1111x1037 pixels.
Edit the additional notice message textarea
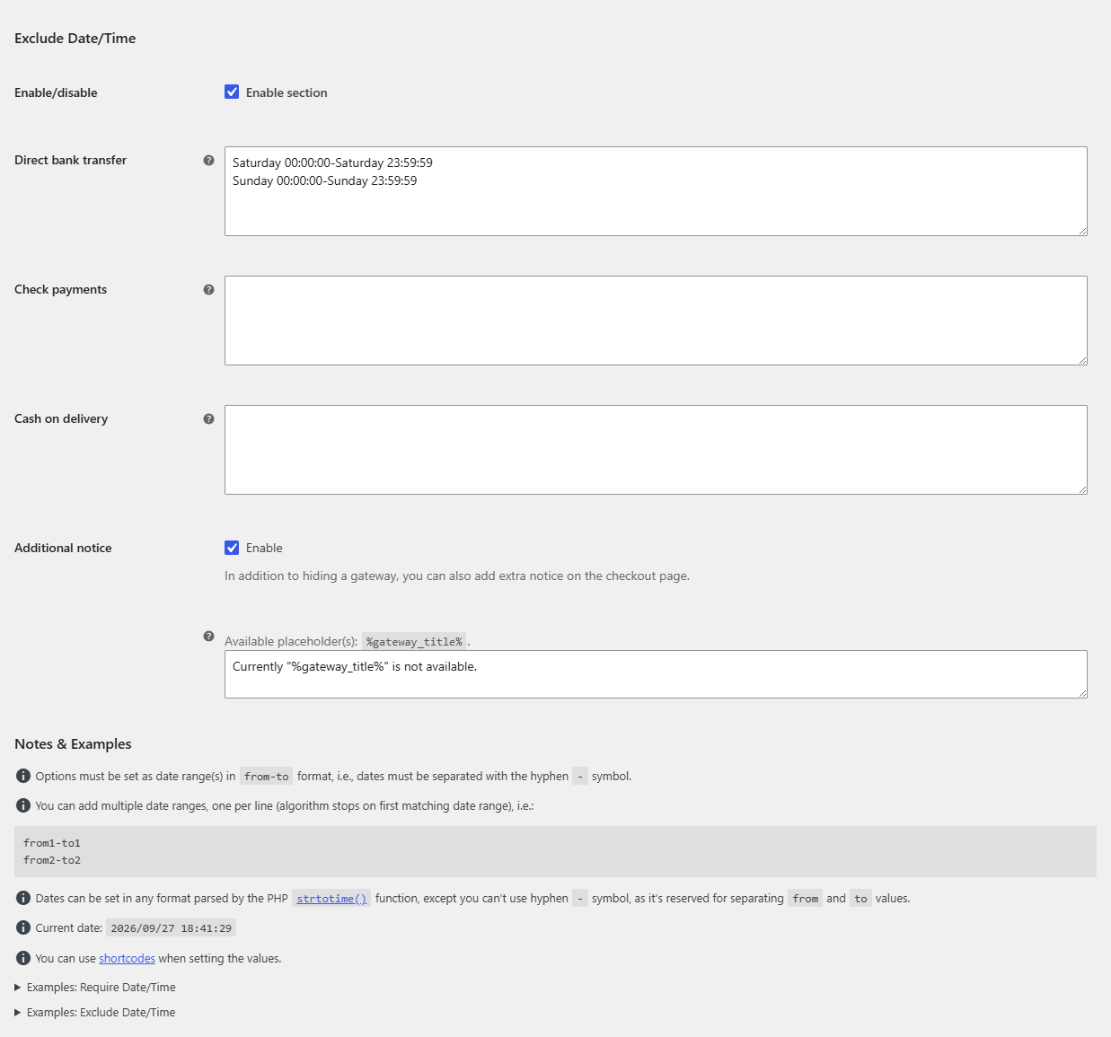coord(656,674)
